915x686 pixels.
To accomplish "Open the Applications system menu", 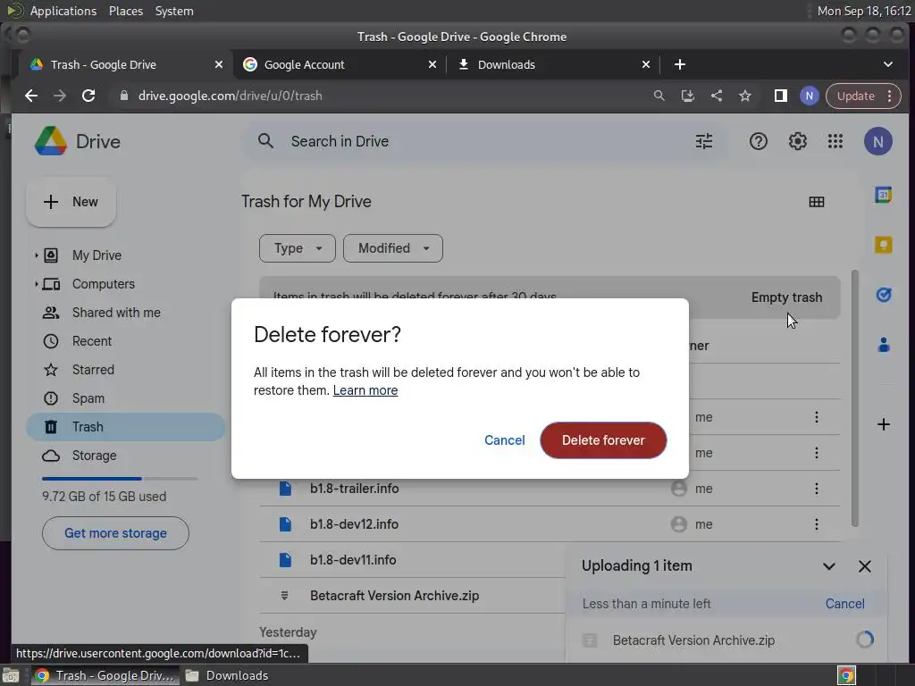I will [63, 11].
